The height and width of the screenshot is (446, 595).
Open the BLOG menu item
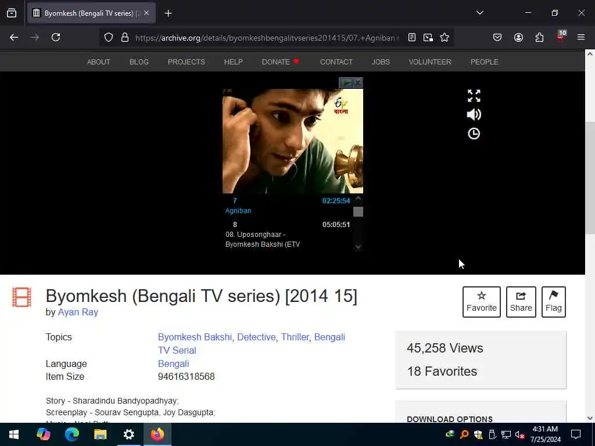[x=139, y=62]
